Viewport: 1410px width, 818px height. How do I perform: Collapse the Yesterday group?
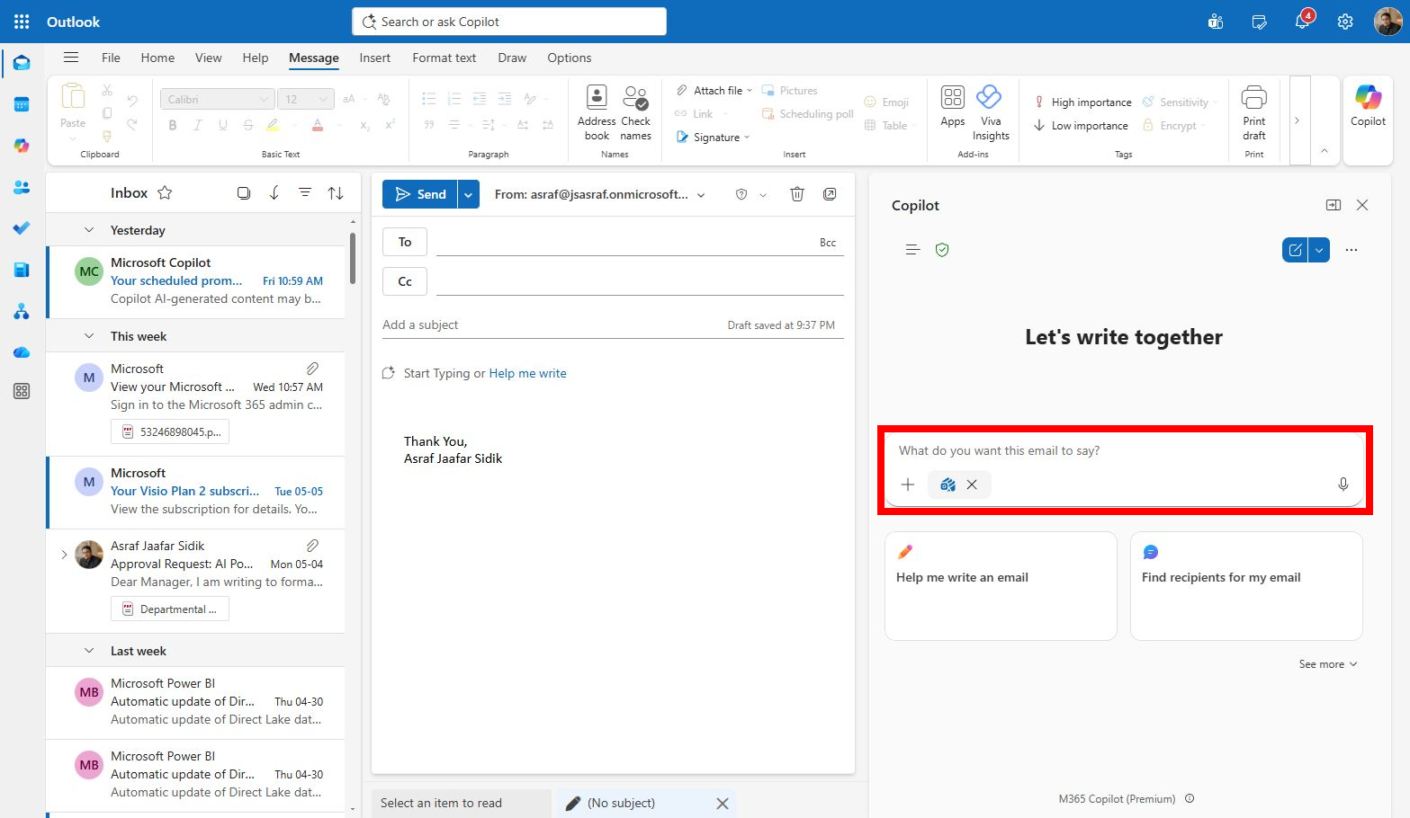click(89, 230)
